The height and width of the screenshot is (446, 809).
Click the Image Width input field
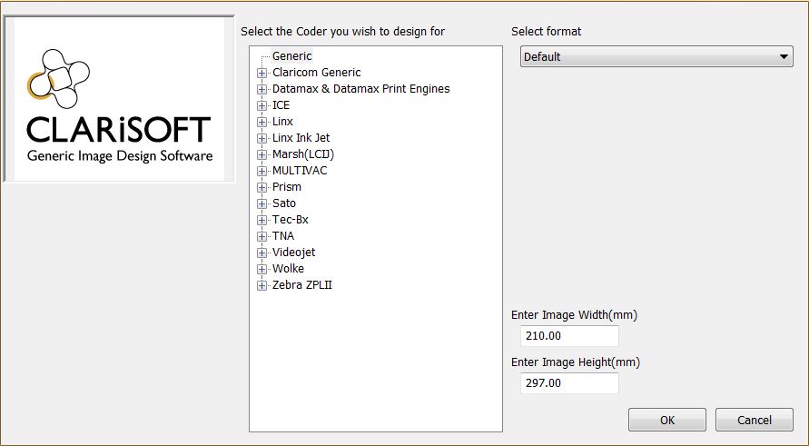point(569,336)
